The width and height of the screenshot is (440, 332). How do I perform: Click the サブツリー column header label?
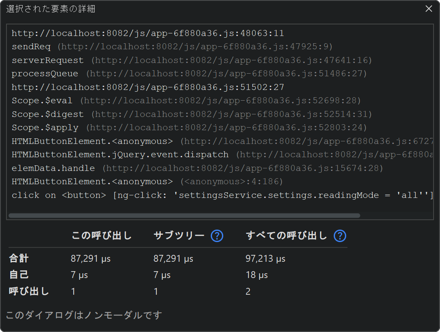[179, 236]
